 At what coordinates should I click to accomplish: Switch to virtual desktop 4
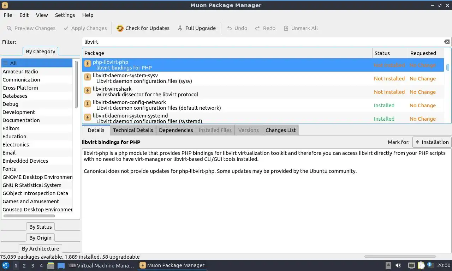click(41, 265)
